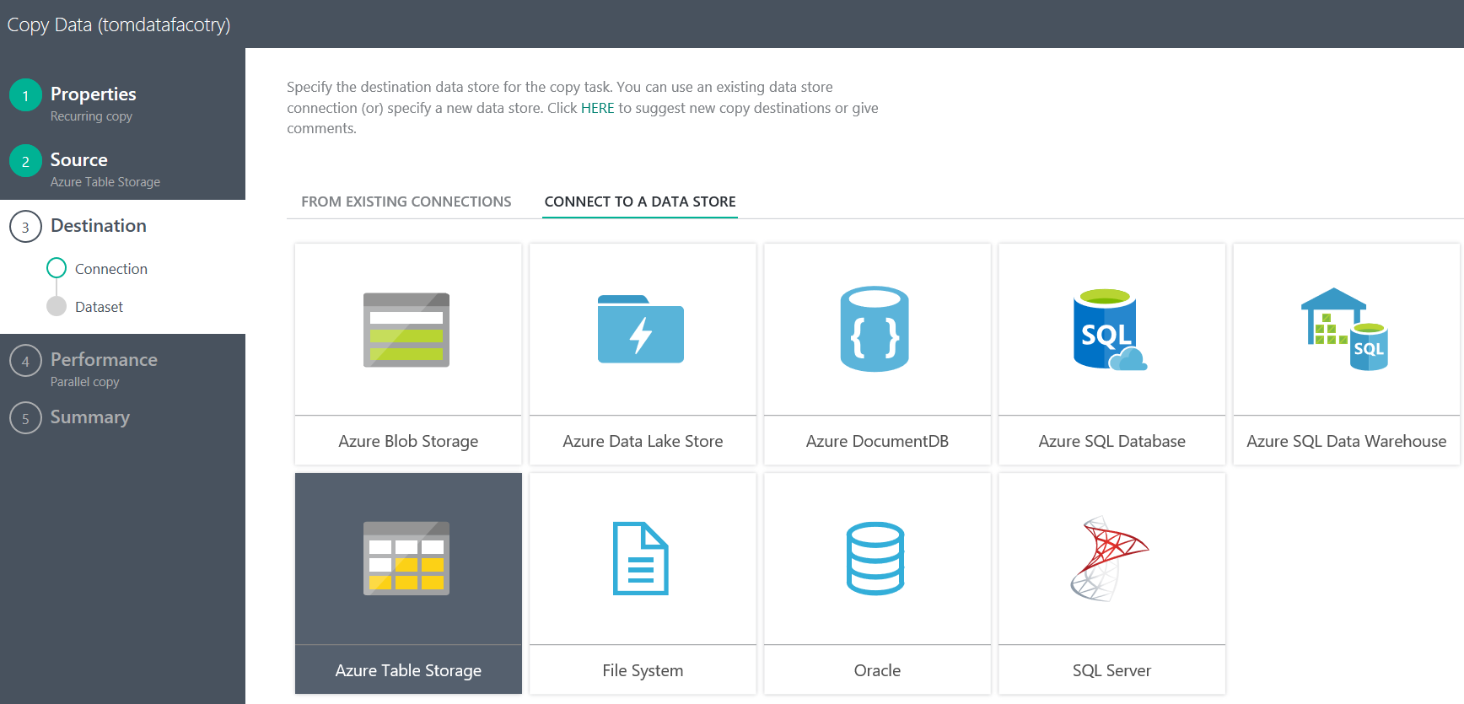Open the Connection sub-step
This screenshot has width=1464, height=704.
(x=111, y=269)
